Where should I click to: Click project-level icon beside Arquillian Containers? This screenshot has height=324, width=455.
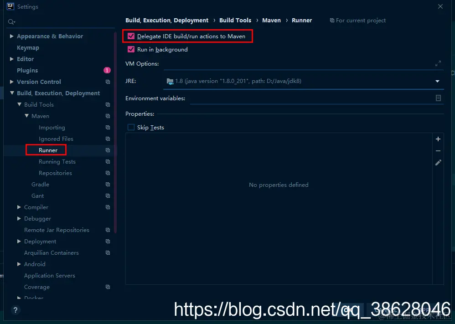click(108, 252)
